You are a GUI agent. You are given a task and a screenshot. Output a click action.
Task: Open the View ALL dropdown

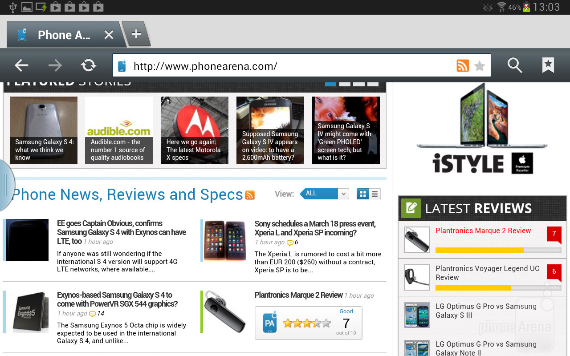click(x=324, y=194)
